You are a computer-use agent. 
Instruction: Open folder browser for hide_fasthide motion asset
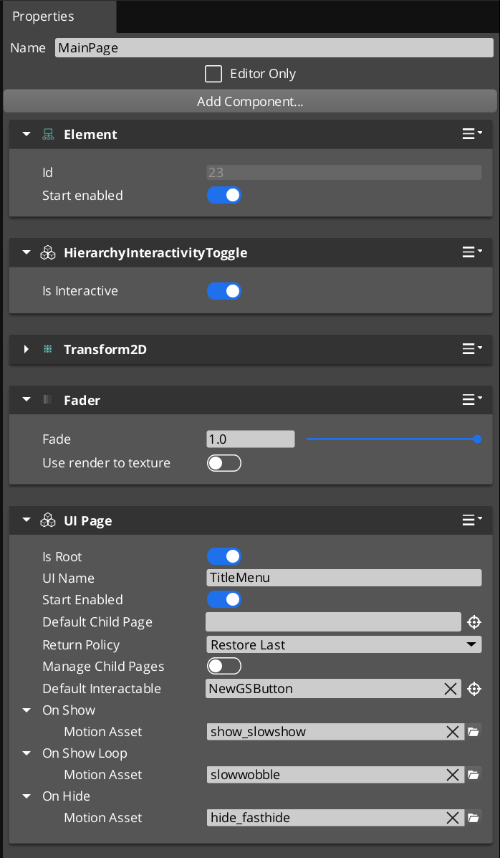(x=473, y=817)
